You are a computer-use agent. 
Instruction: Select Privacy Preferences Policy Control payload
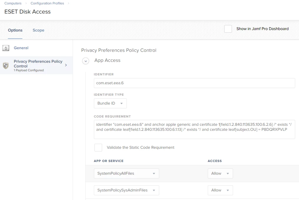coord(38,64)
